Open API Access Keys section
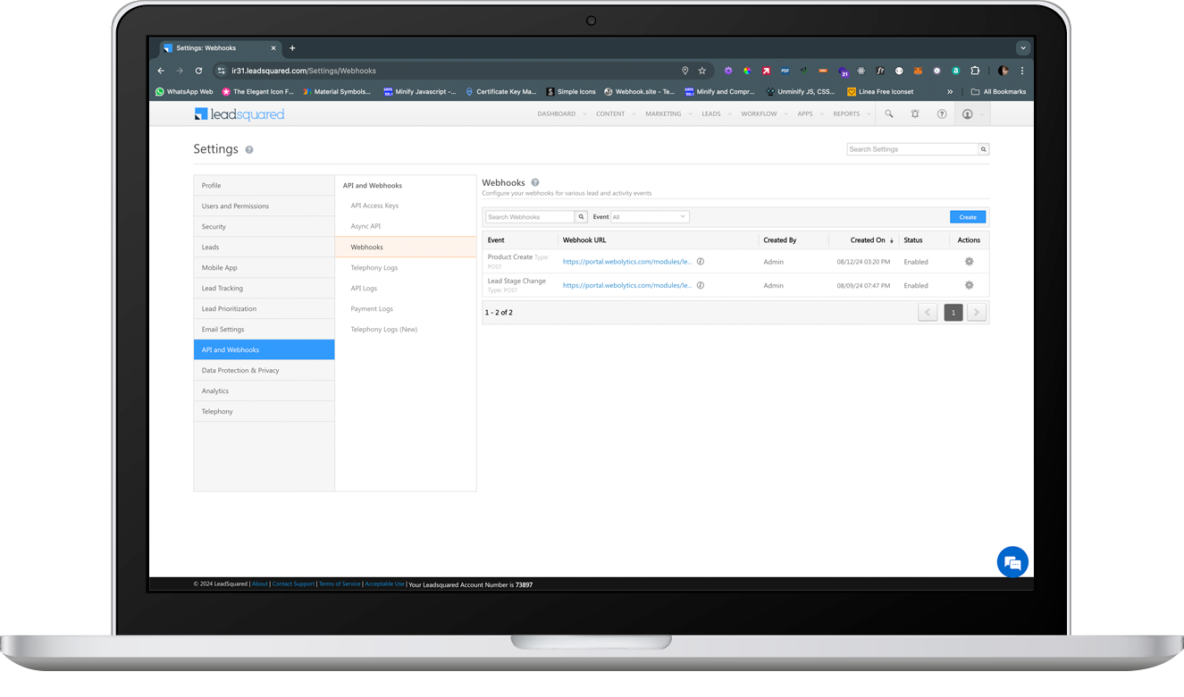This screenshot has height=697, width=1184. point(373,206)
